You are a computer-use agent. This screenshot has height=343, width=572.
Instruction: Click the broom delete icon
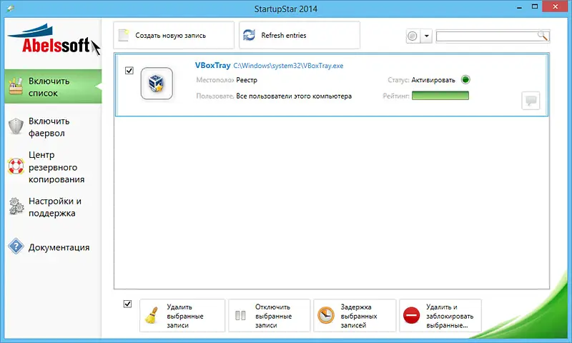[152, 316]
